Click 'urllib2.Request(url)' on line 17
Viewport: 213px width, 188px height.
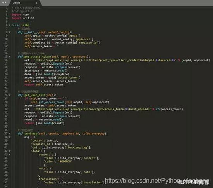[x=56, y=63]
